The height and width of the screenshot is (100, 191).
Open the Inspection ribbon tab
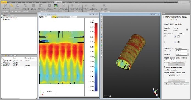(x=58, y=2)
